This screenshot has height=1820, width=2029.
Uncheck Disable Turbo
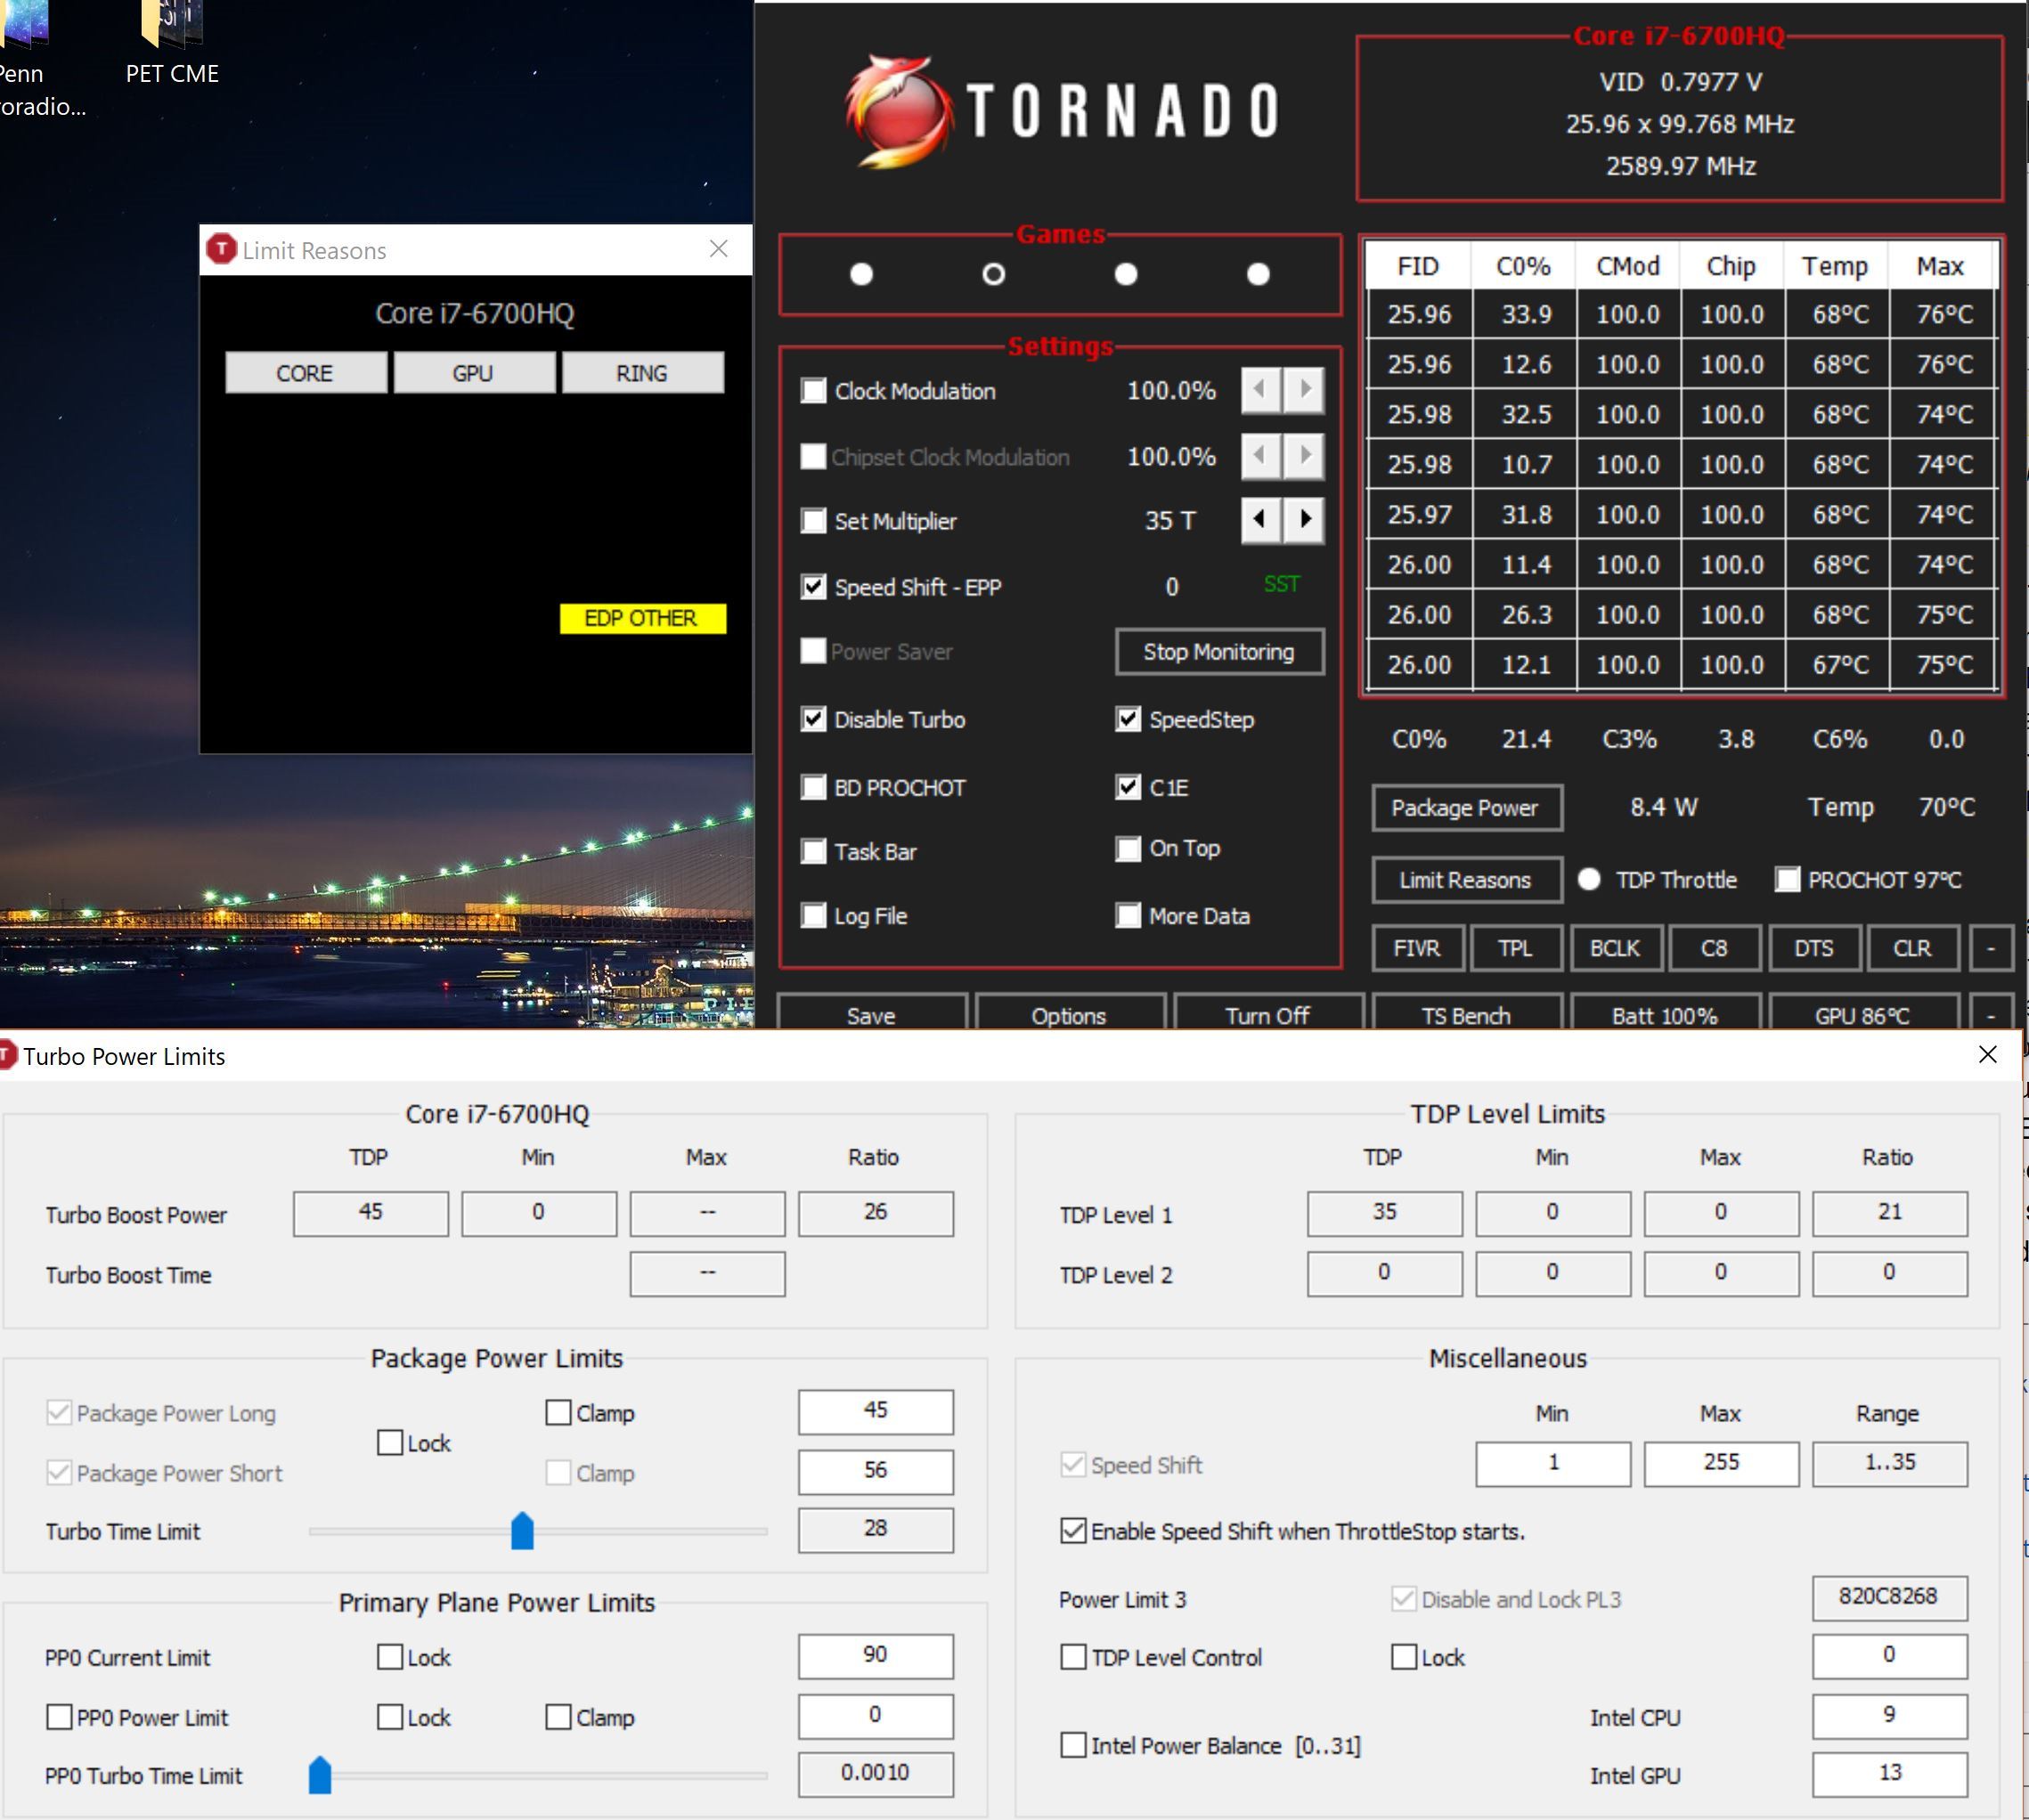814,719
